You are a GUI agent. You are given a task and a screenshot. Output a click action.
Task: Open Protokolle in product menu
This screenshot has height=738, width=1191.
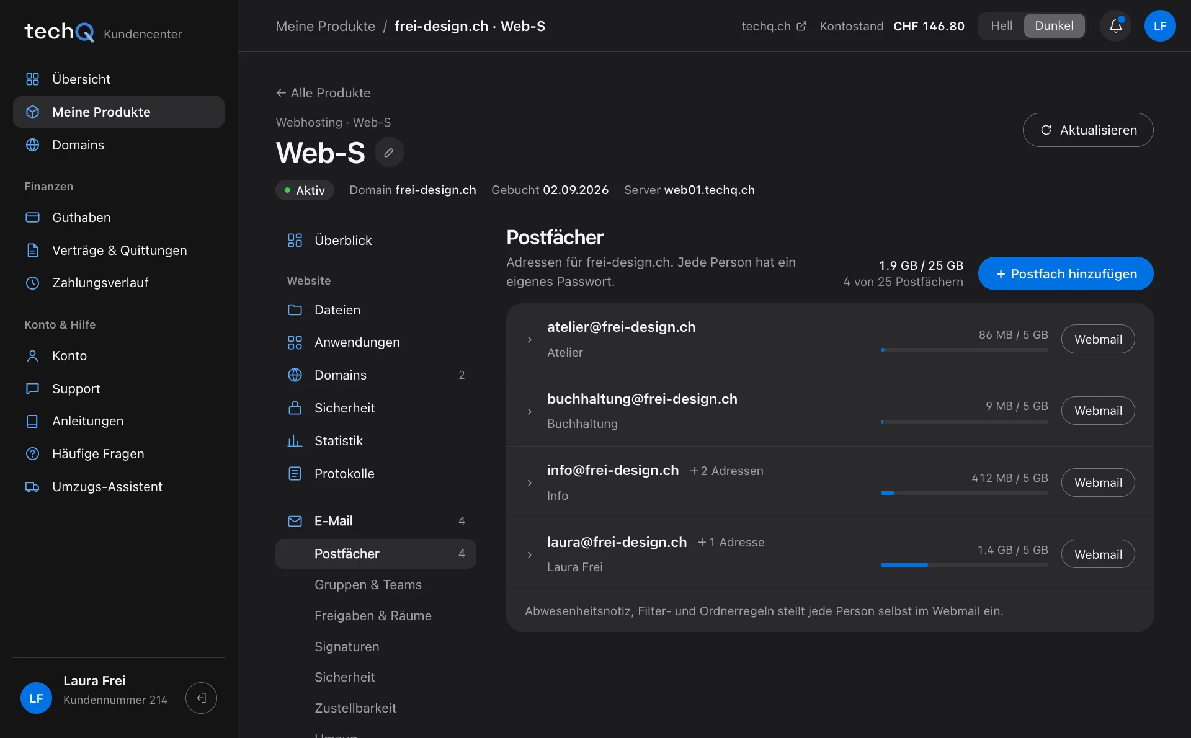375,474
